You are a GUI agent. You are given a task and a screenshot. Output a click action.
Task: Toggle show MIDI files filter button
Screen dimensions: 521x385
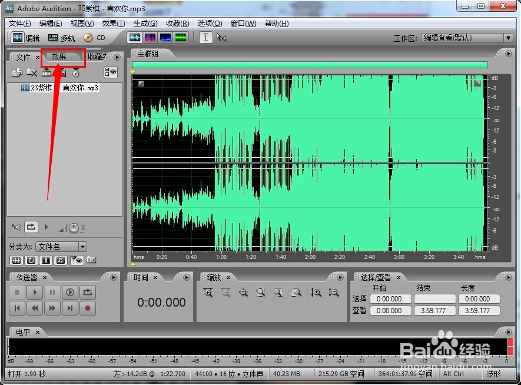(61, 260)
